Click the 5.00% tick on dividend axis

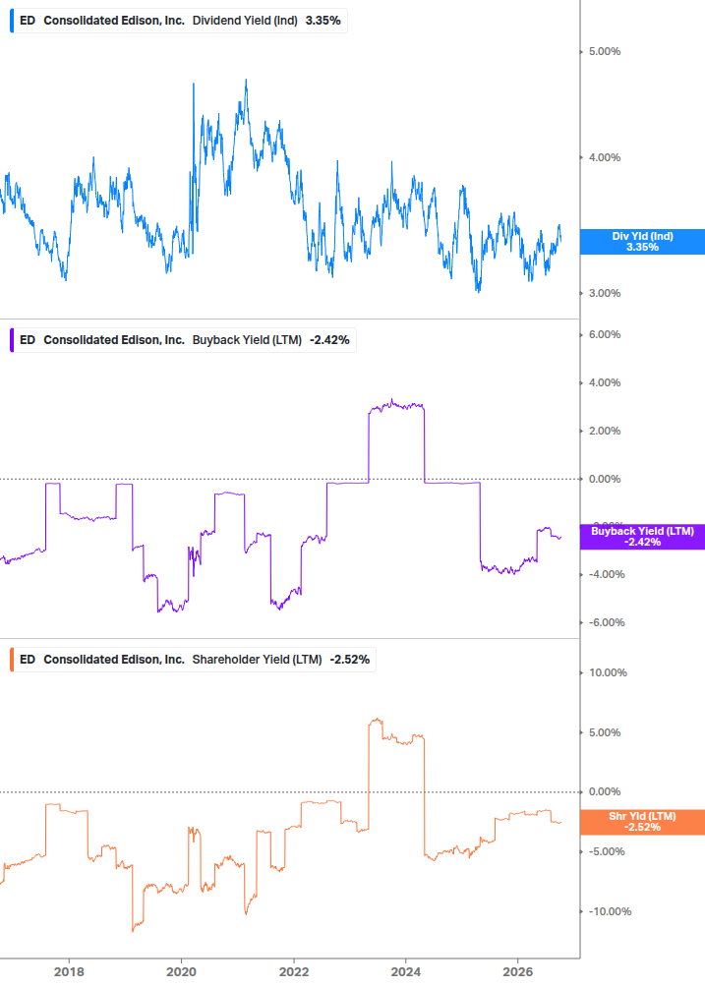point(605,52)
